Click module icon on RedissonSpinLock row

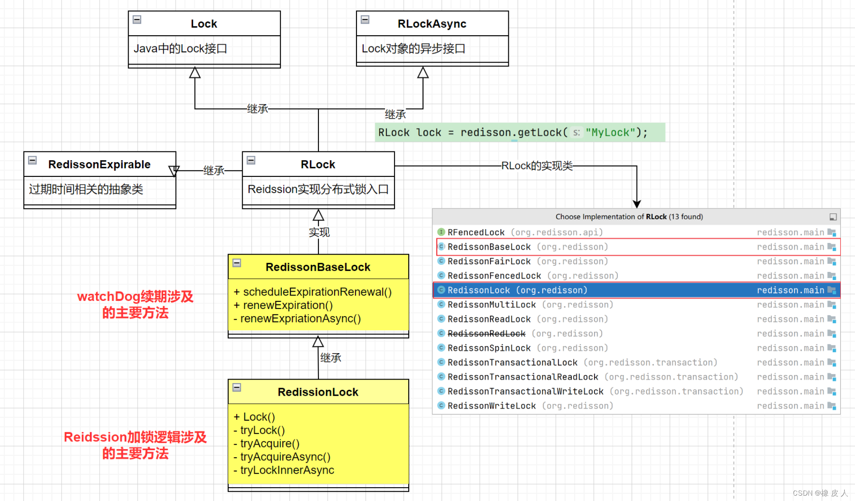(x=831, y=348)
